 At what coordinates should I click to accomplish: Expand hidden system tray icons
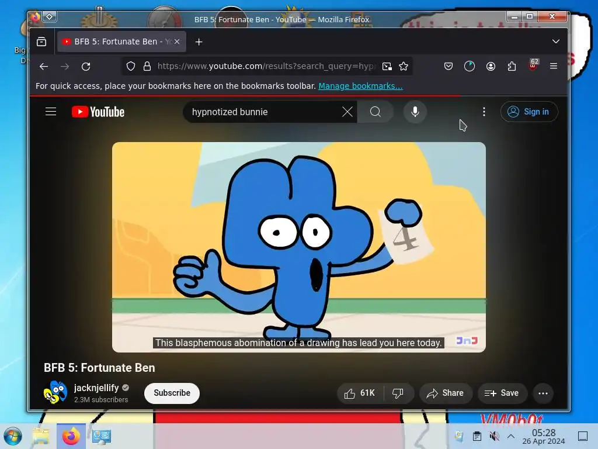pos(511,436)
